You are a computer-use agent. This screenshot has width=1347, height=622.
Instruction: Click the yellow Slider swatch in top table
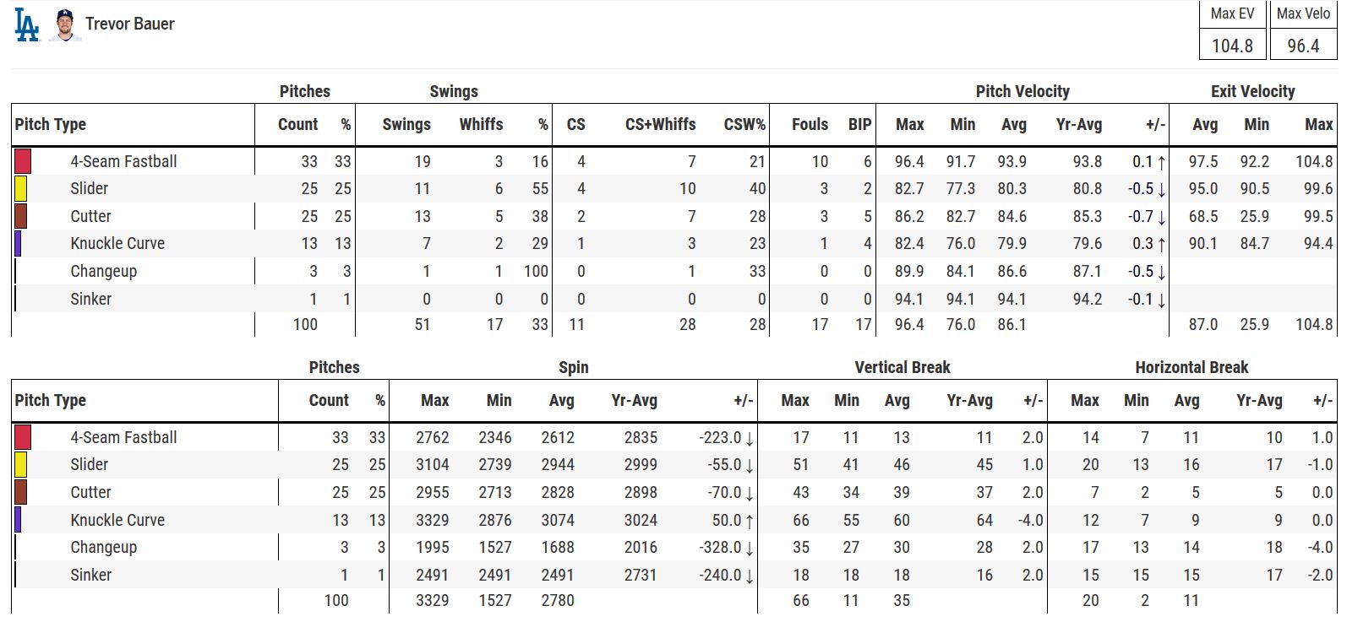pos(21,188)
